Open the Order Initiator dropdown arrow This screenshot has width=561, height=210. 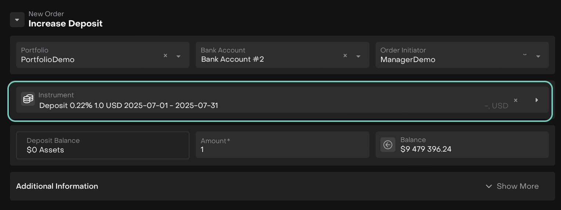click(538, 56)
